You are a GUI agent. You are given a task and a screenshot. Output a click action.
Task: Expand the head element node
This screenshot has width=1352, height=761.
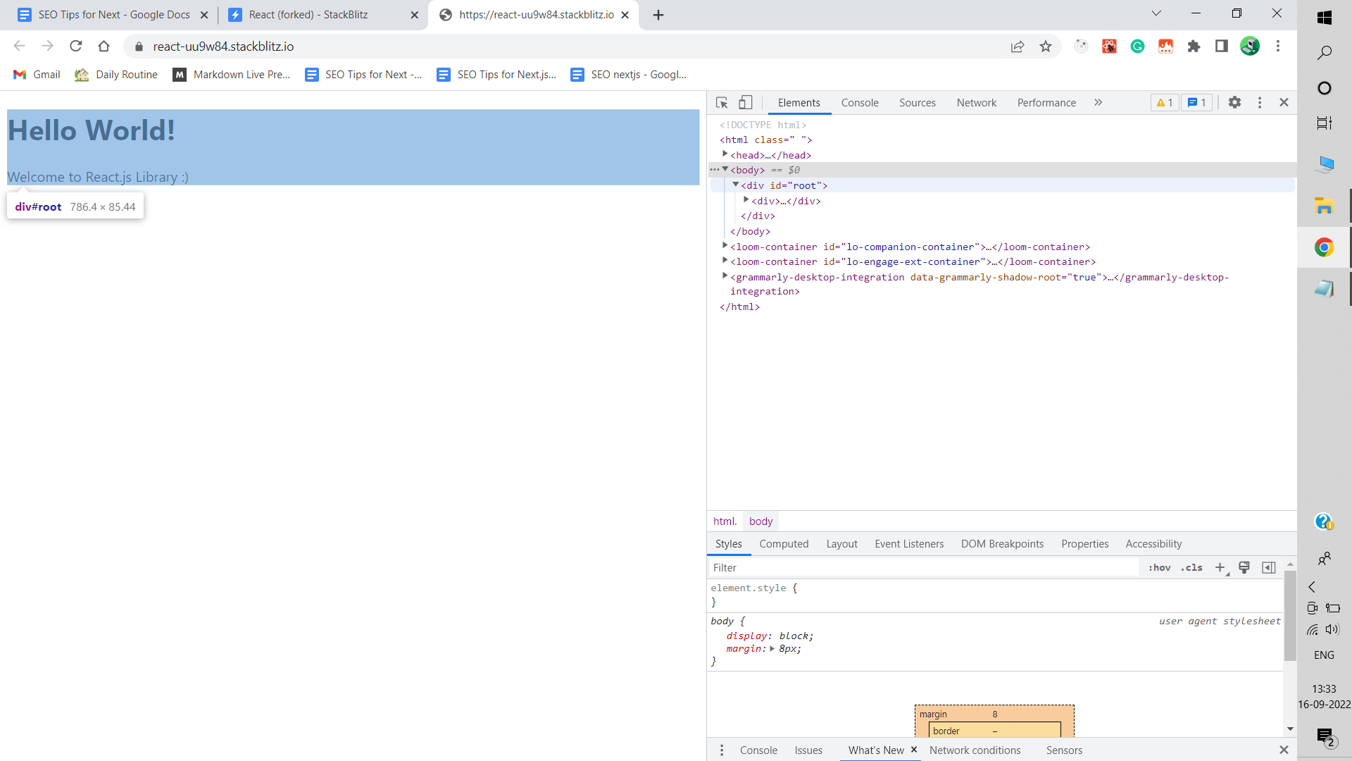[x=725, y=154]
